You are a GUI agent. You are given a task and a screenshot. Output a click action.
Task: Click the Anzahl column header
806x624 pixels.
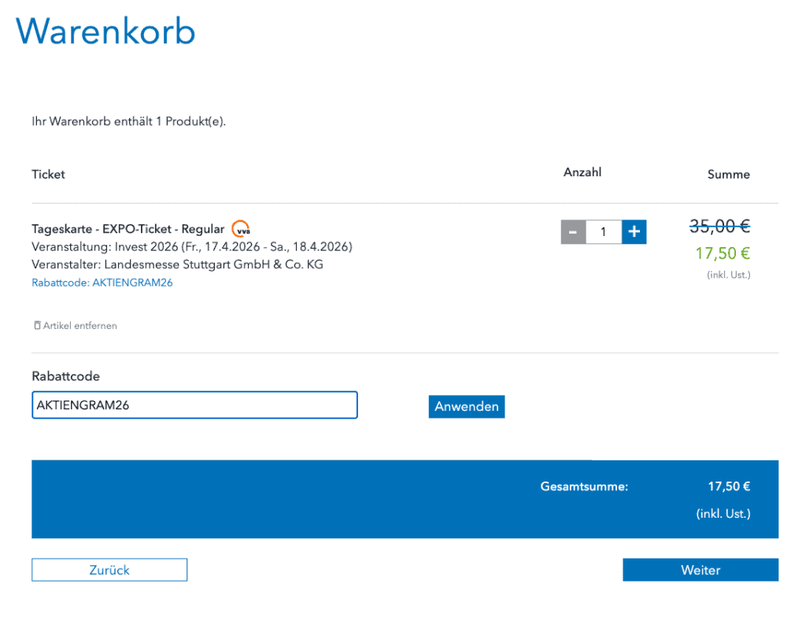582,172
